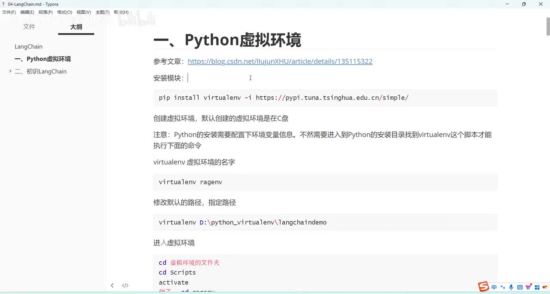Open the 格式(O) menu
The width and height of the screenshot is (550, 294).
[64, 12]
